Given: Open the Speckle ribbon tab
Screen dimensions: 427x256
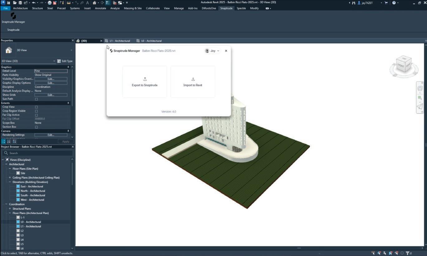Looking at the screenshot, I should (x=241, y=8).
